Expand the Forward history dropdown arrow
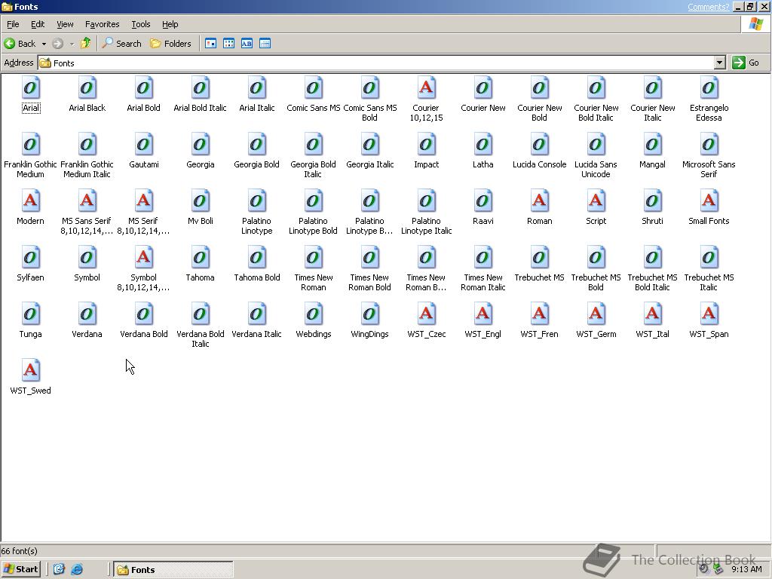 coord(72,43)
